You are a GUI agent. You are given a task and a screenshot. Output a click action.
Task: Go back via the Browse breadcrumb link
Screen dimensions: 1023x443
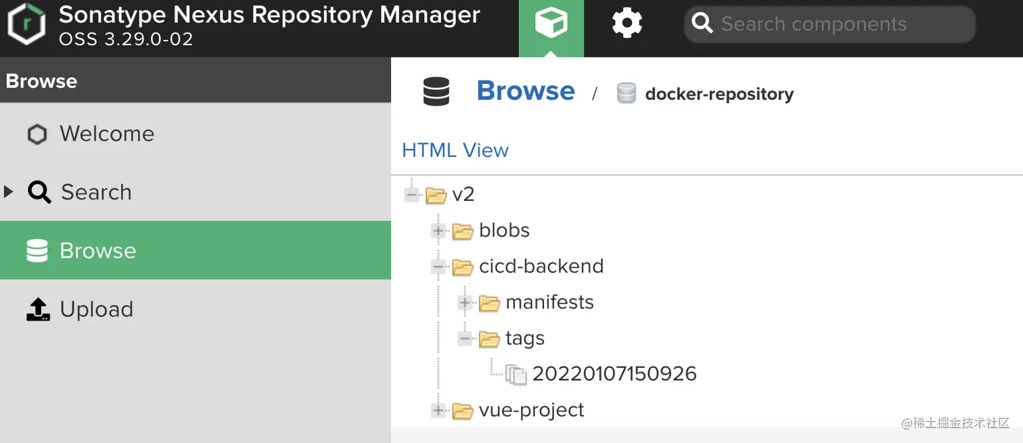[526, 91]
